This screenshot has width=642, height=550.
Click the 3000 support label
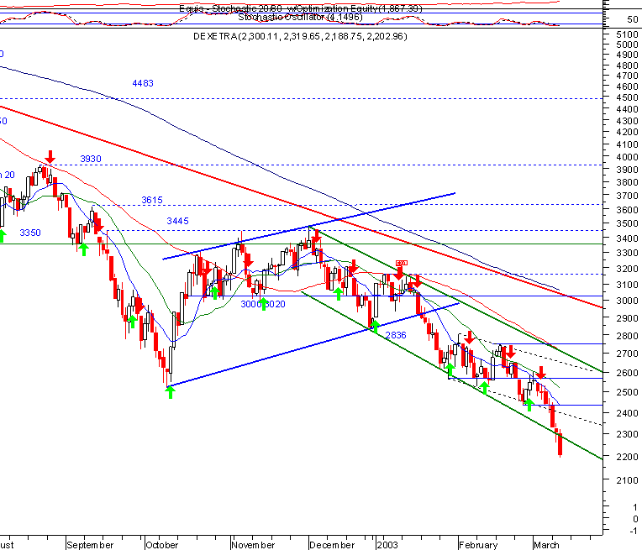(250, 304)
